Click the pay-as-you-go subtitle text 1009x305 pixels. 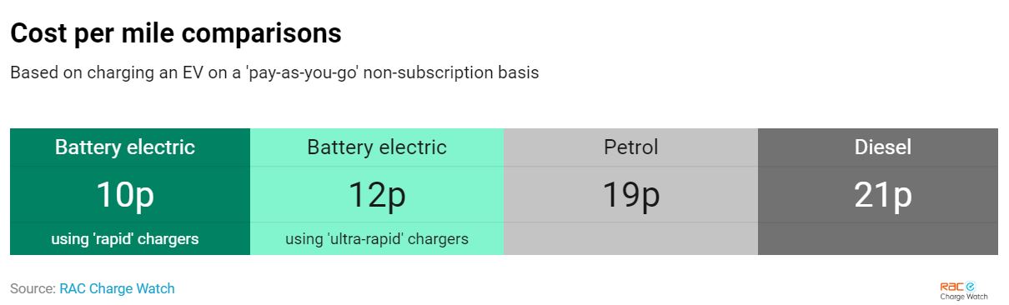coord(274,72)
